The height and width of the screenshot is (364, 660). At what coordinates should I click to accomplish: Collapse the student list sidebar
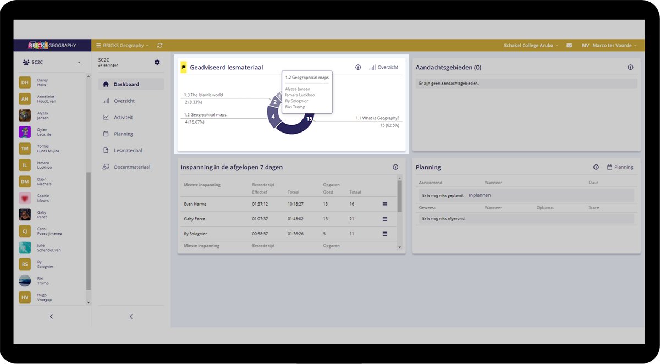click(51, 316)
